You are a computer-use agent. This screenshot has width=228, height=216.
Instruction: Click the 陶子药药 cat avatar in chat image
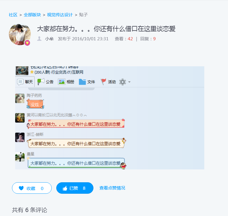click(20, 98)
